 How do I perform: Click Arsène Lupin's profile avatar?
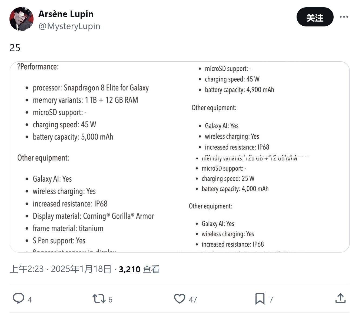pyautogui.click(x=21, y=19)
